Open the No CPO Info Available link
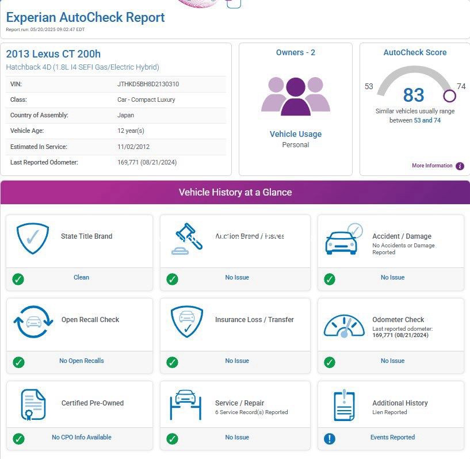 [82, 437]
